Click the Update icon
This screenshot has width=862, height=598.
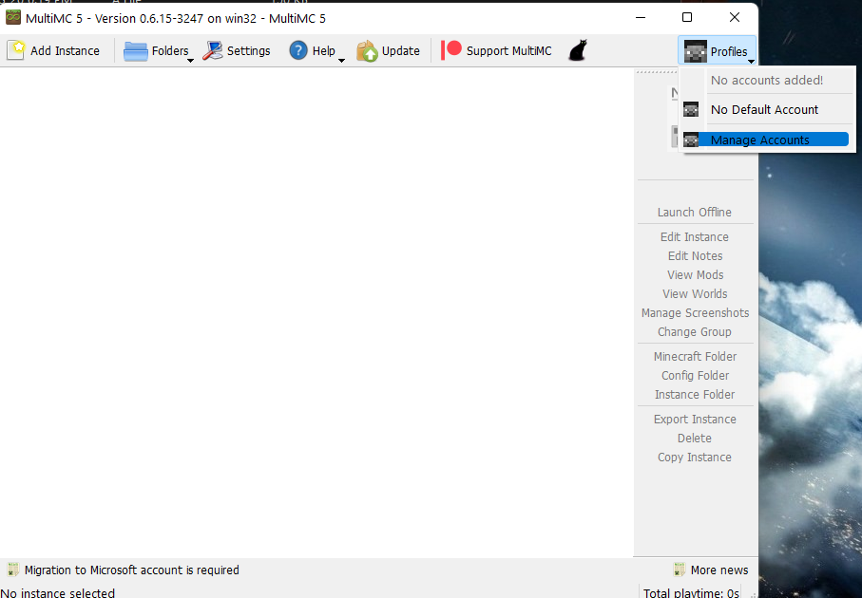365,49
